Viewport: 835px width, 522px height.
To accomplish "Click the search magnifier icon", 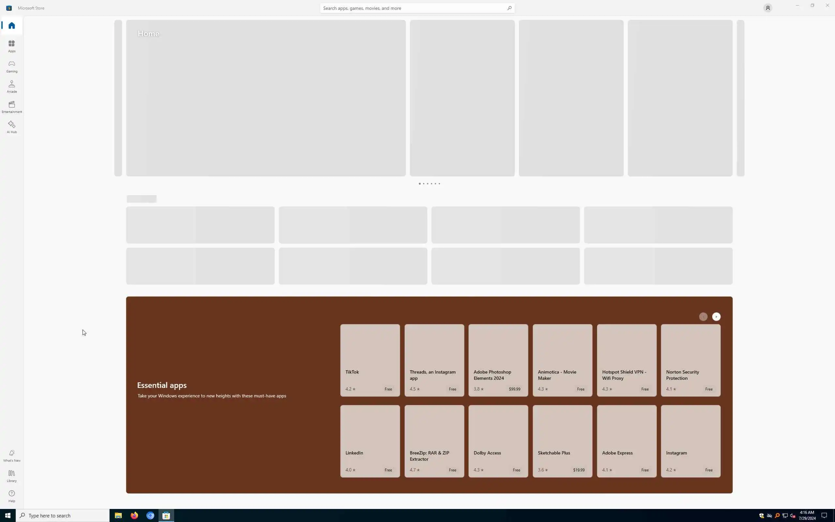I will coord(509,8).
